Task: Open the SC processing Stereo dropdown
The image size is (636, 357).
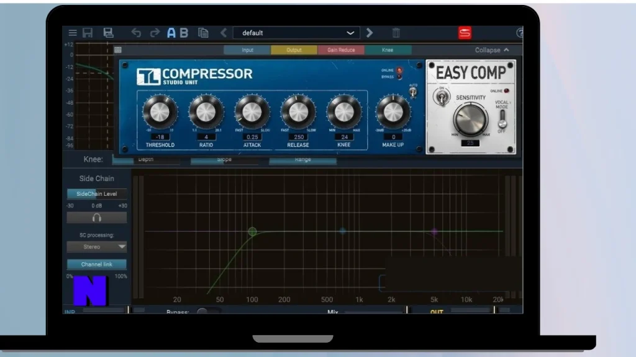Action: point(96,247)
